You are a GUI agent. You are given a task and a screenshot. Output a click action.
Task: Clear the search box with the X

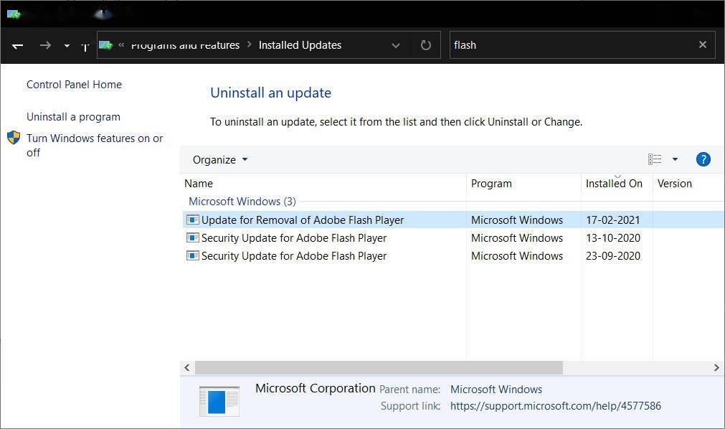coord(703,44)
